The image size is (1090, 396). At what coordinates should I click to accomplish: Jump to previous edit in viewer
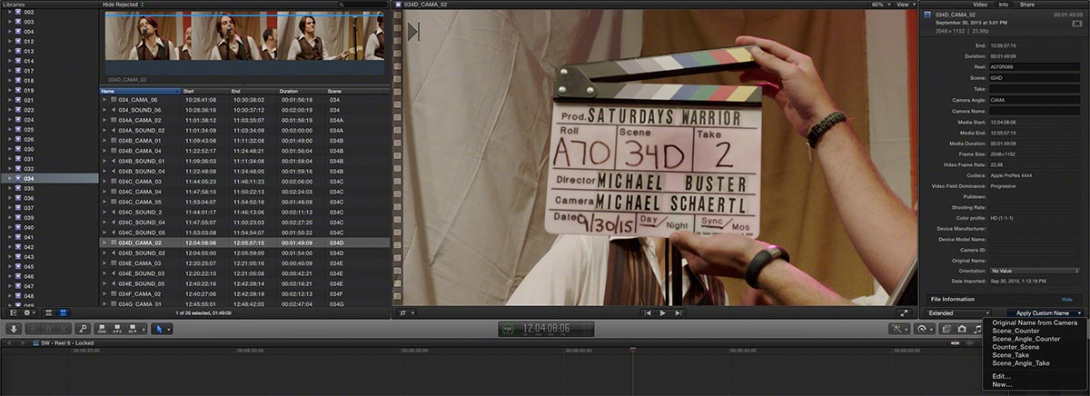(646, 312)
